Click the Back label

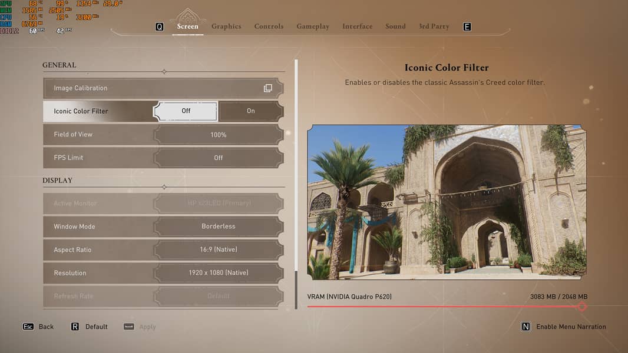[46, 327]
